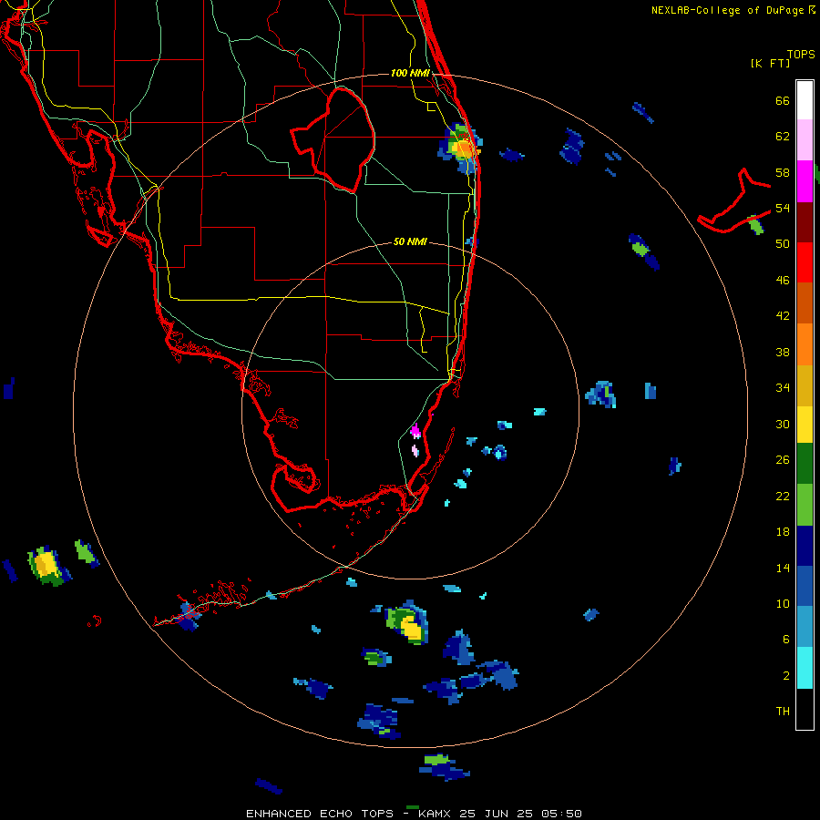820x820 pixels.
Task: Click the 50 value on the color scale
Action: tap(783, 243)
